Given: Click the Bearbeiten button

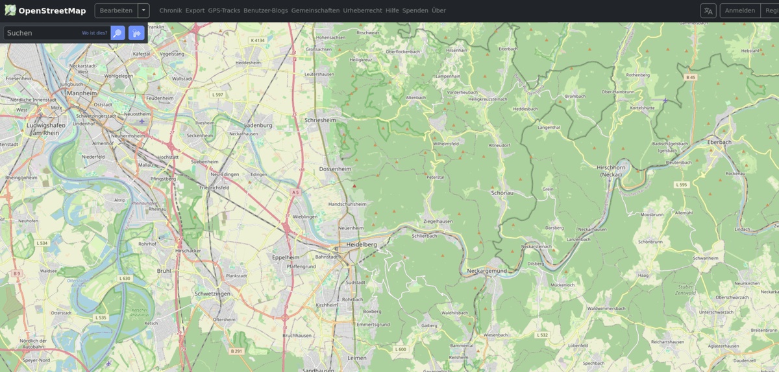Looking at the screenshot, I should click(116, 11).
